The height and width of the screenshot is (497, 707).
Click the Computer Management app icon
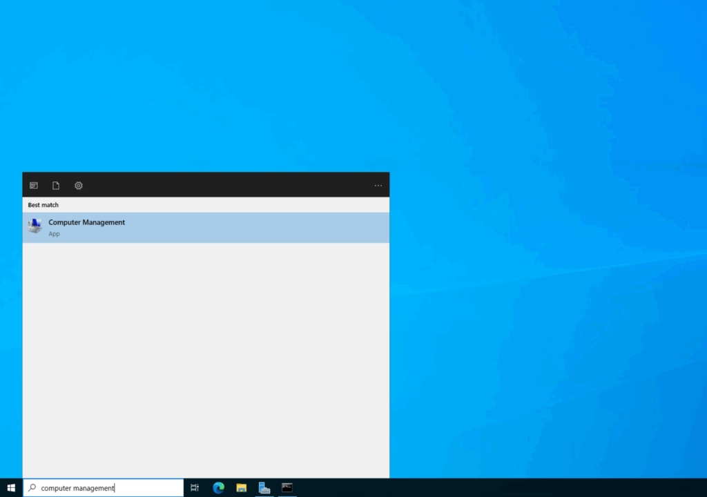coord(35,226)
